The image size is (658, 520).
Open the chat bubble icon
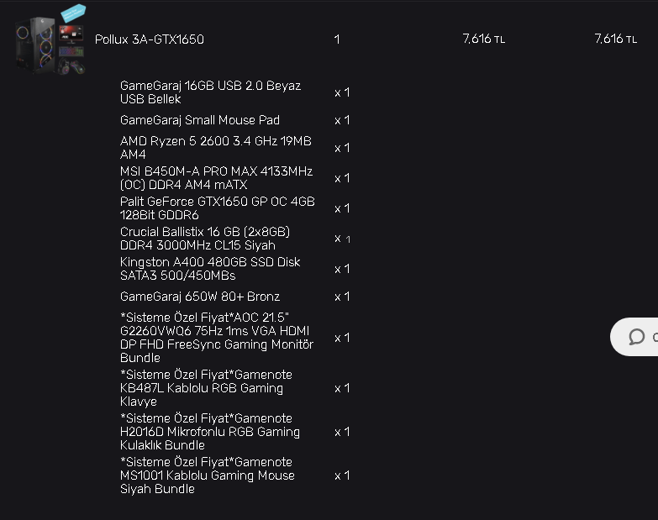[x=636, y=337]
